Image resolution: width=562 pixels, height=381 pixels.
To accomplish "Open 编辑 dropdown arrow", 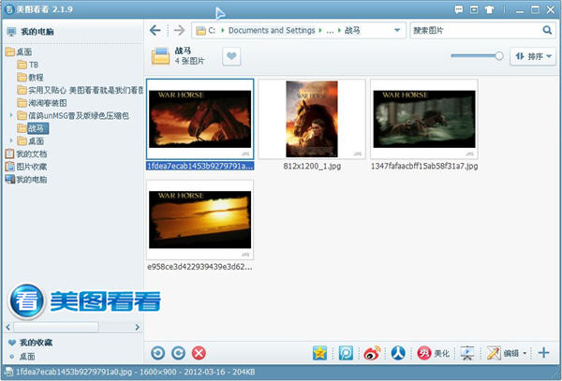I will click(x=525, y=353).
